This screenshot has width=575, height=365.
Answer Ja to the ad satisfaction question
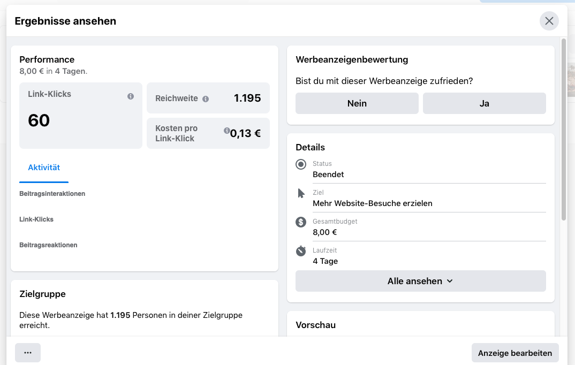(484, 103)
